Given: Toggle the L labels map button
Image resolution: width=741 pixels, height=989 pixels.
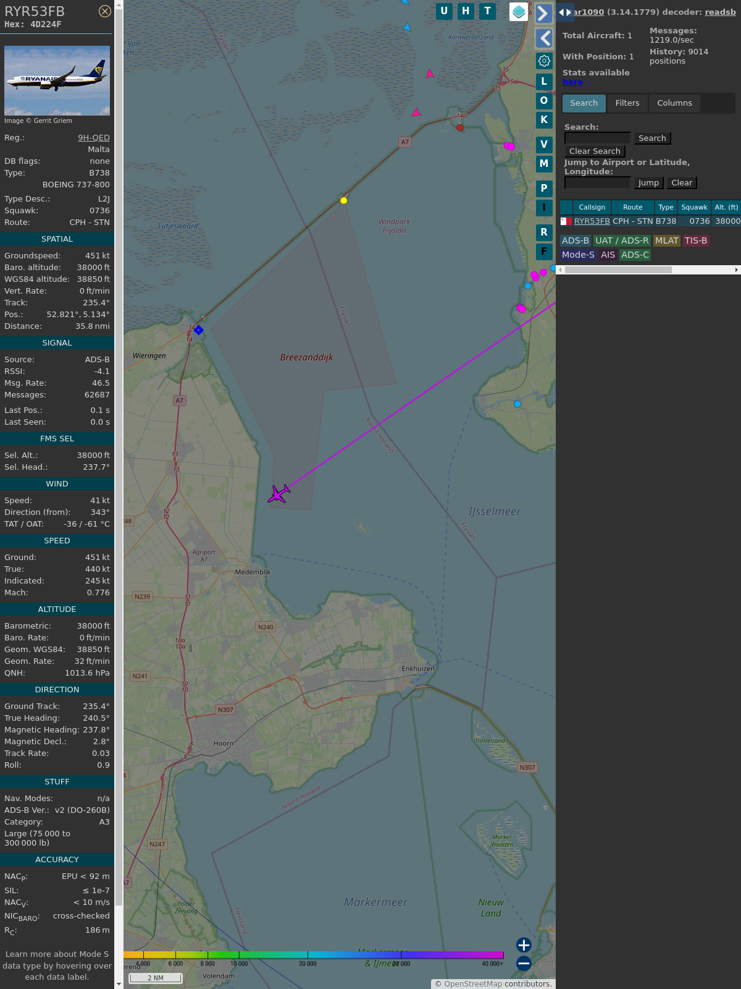Looking at the screenshot, I should coord(544,82).
